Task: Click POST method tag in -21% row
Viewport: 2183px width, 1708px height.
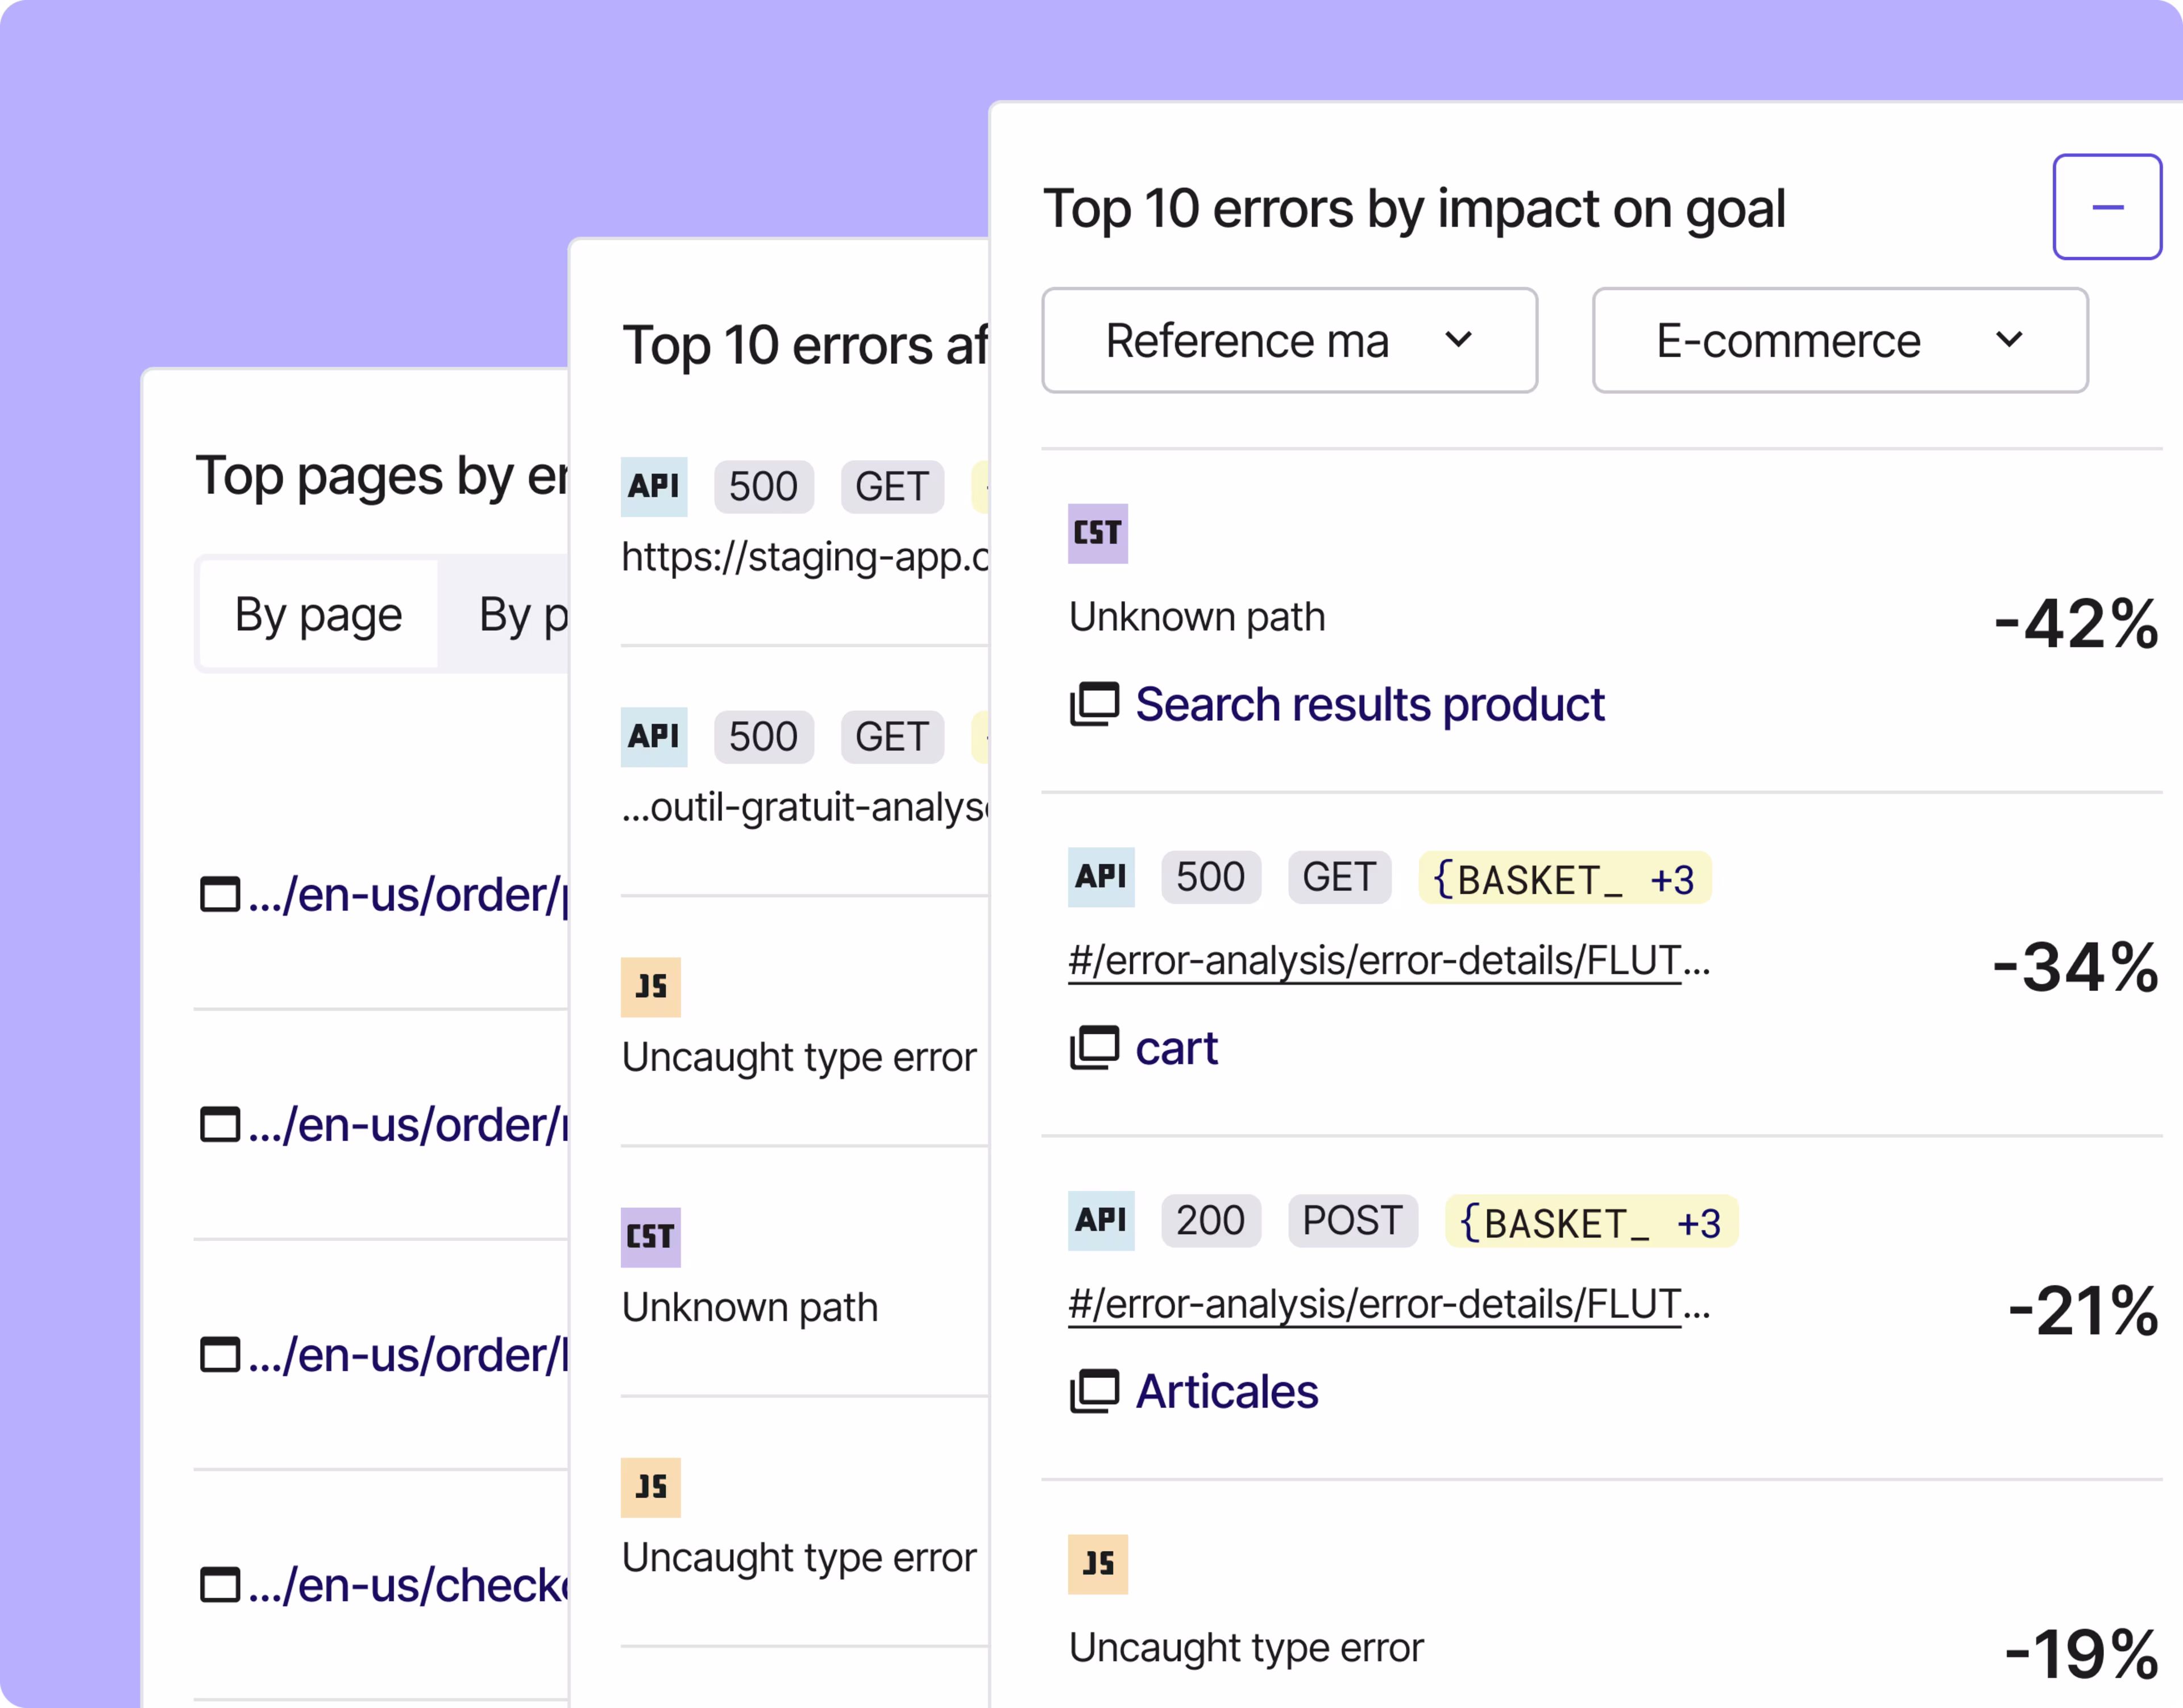Action: (1352, 1220)
